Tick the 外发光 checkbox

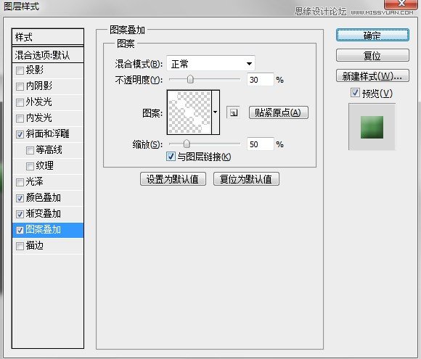click(x=20, y=102)
